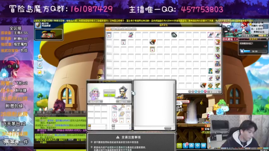Open the last inventory tab on the right
This screenshot has width=269, height=151.
tap(134, 29)
